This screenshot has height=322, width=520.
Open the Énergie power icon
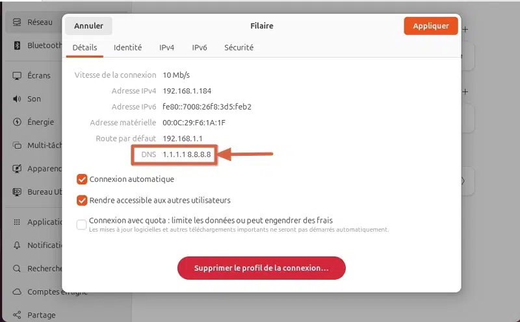point(17,122)
